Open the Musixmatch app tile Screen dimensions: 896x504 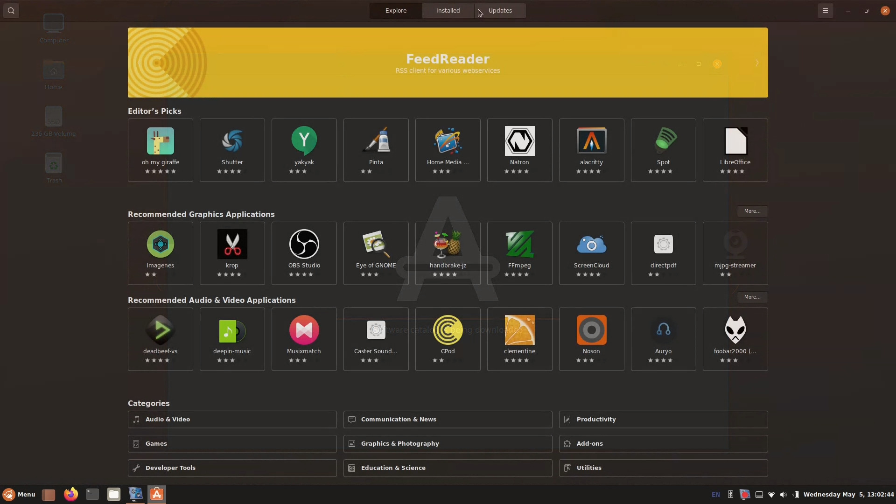pos(304,339)
